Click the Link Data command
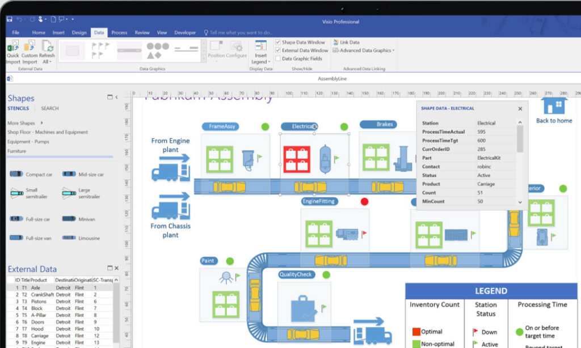The image size is (581, 348). coord(347,42)
